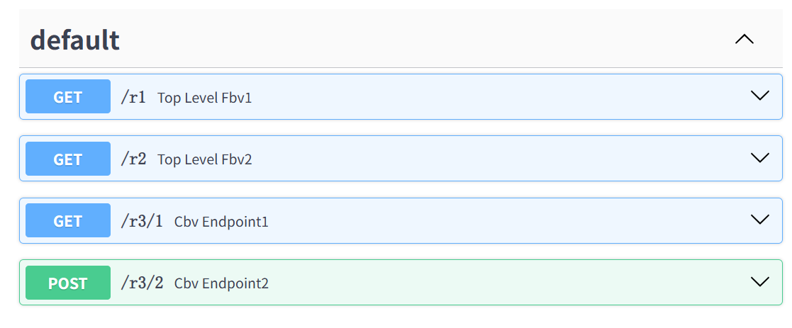Click empty space in the POST /r3/2 row
The width and height of the screenshot is (792, 328).
496,283
